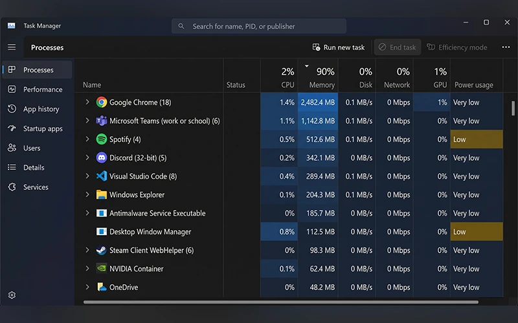Click Spotify's Low power usage cell
518x323 pixels.
[477, 139]
